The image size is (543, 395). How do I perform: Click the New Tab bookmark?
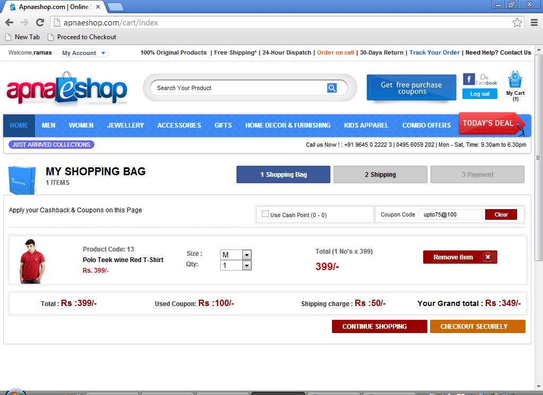point(23,37)
